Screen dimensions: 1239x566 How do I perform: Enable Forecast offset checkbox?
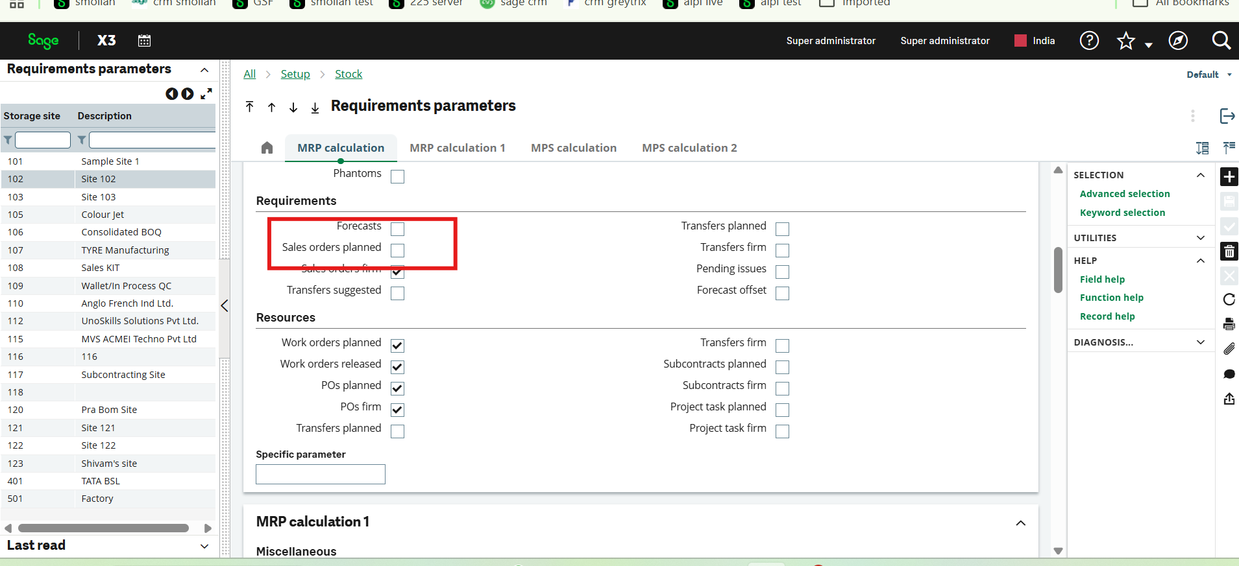click(x=783, y=293)
